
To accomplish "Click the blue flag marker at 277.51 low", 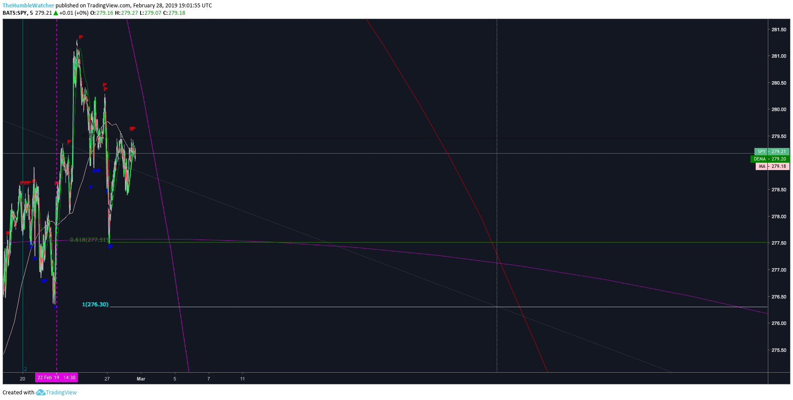I will 110,246.
